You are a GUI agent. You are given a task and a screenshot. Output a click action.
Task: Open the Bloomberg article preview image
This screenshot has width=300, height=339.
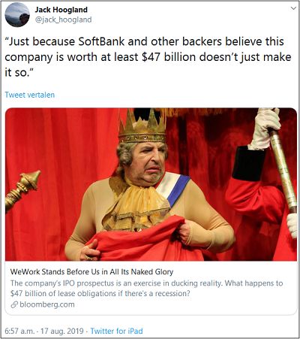pyautogui.click(x=151, y=184)
